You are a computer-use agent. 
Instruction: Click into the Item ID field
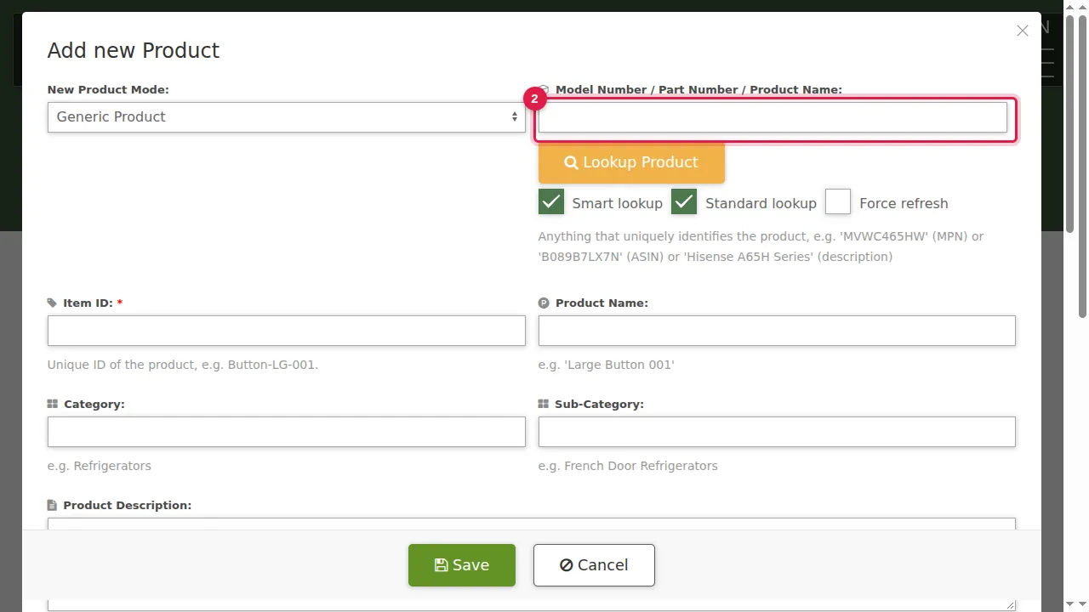[286, 331]
